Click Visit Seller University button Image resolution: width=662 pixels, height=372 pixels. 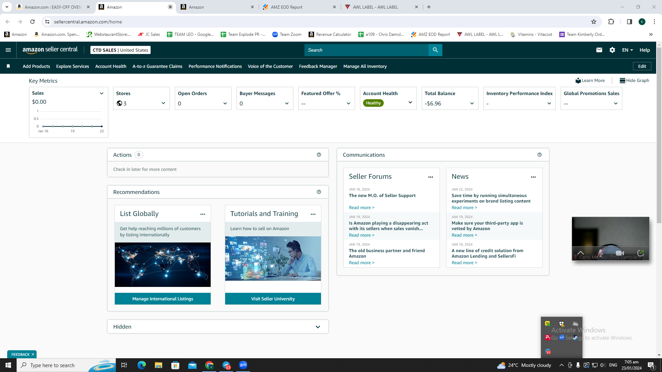point(273,299)
